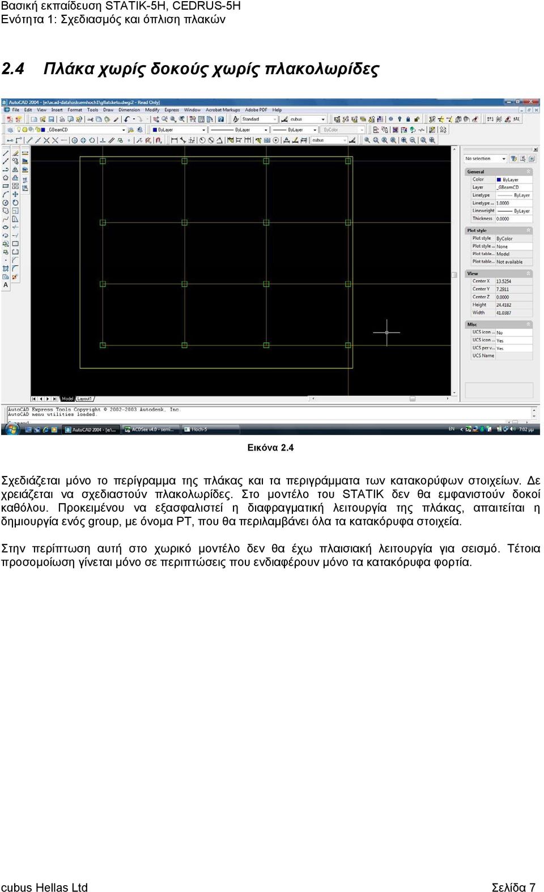Viewport: 544px width, 892px height.
Task: Select the Move modify tool
Action: (15, 194)
